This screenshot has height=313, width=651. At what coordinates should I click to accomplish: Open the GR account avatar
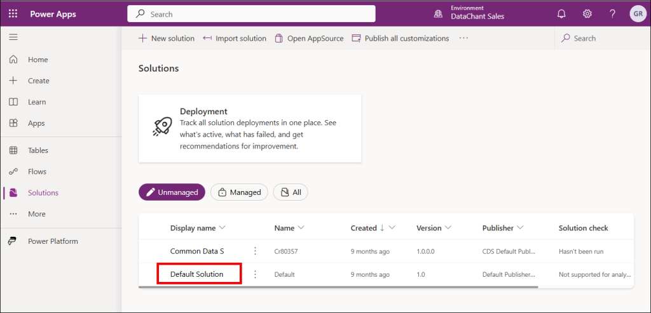pos(637,14)
